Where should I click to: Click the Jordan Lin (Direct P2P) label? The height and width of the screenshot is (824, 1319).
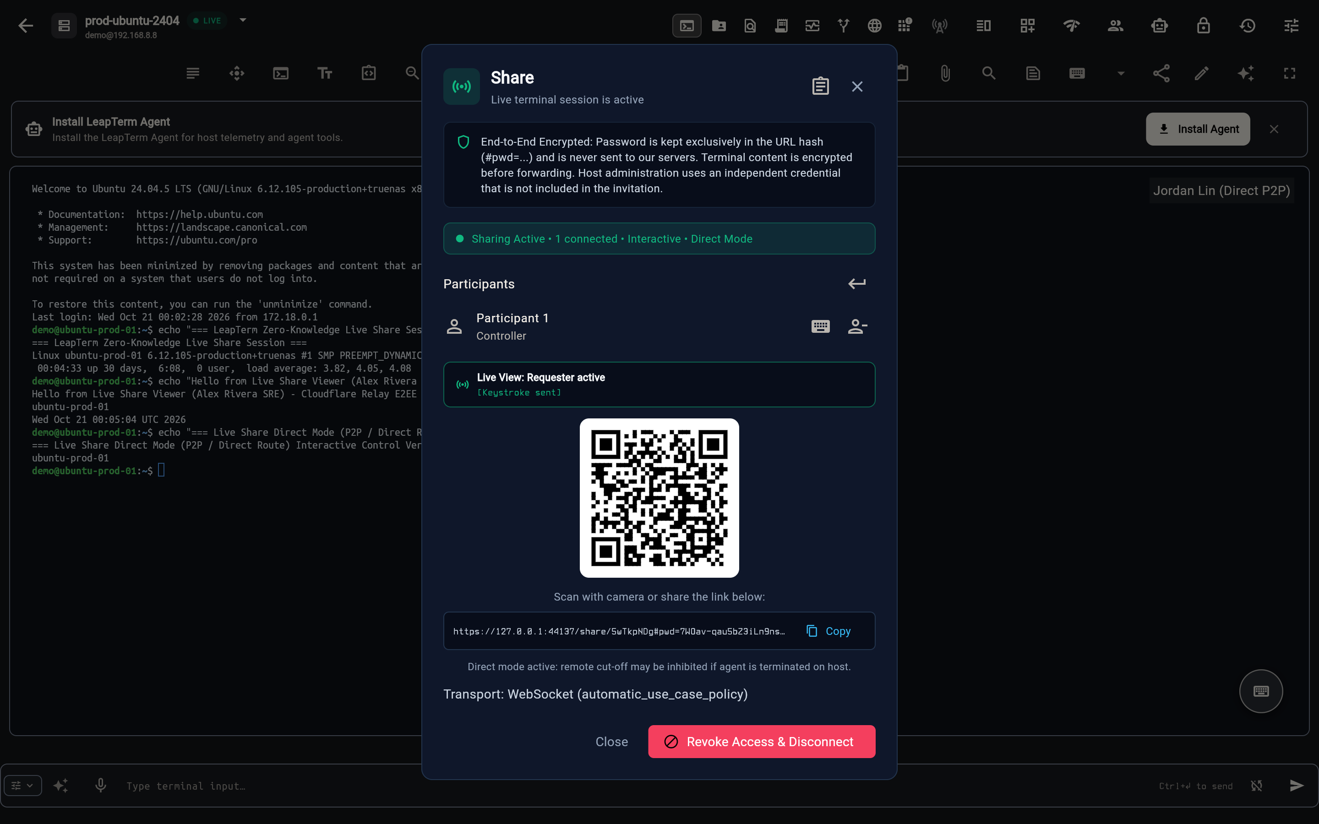tap(1221, 191)
